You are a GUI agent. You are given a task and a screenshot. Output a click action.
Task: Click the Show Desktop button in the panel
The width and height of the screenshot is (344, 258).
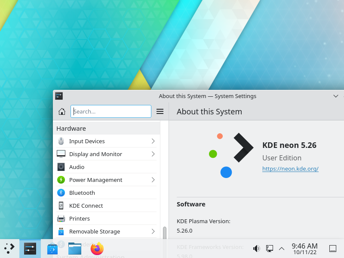[x=333, y=249]
